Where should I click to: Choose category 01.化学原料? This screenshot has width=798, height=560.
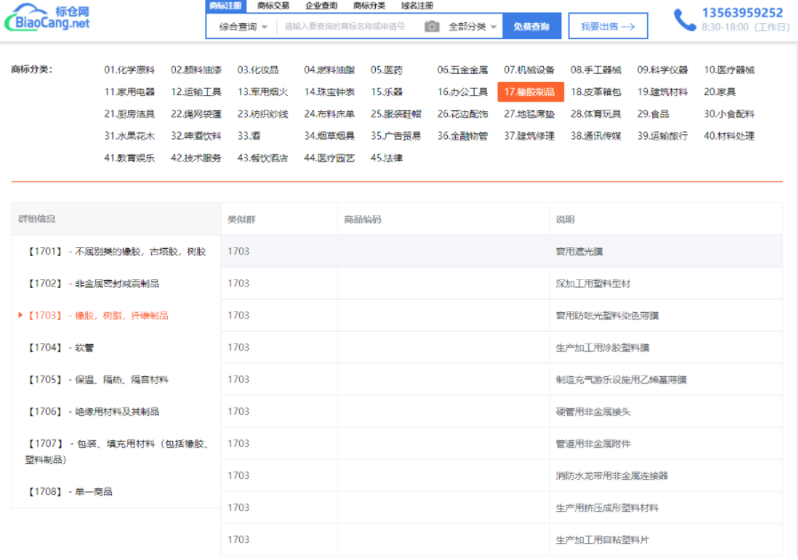tap(129, 69)
